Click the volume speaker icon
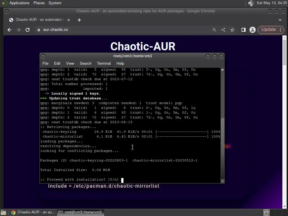 coord(251,3)
